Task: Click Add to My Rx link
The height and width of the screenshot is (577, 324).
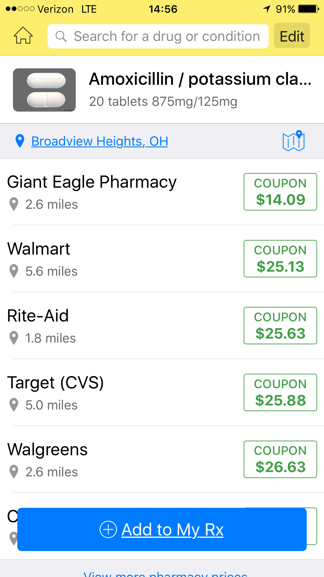Action: coord(172,530)
